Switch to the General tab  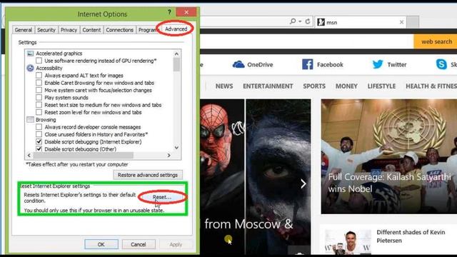pyautogui.click(x=24, y=30)
